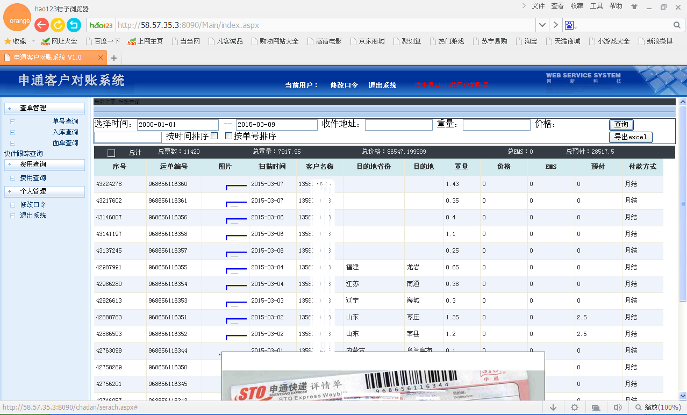Click the search magnifier icon in search box
The height and width of the screenshot is (415, 687).
[x=677, y=25]
